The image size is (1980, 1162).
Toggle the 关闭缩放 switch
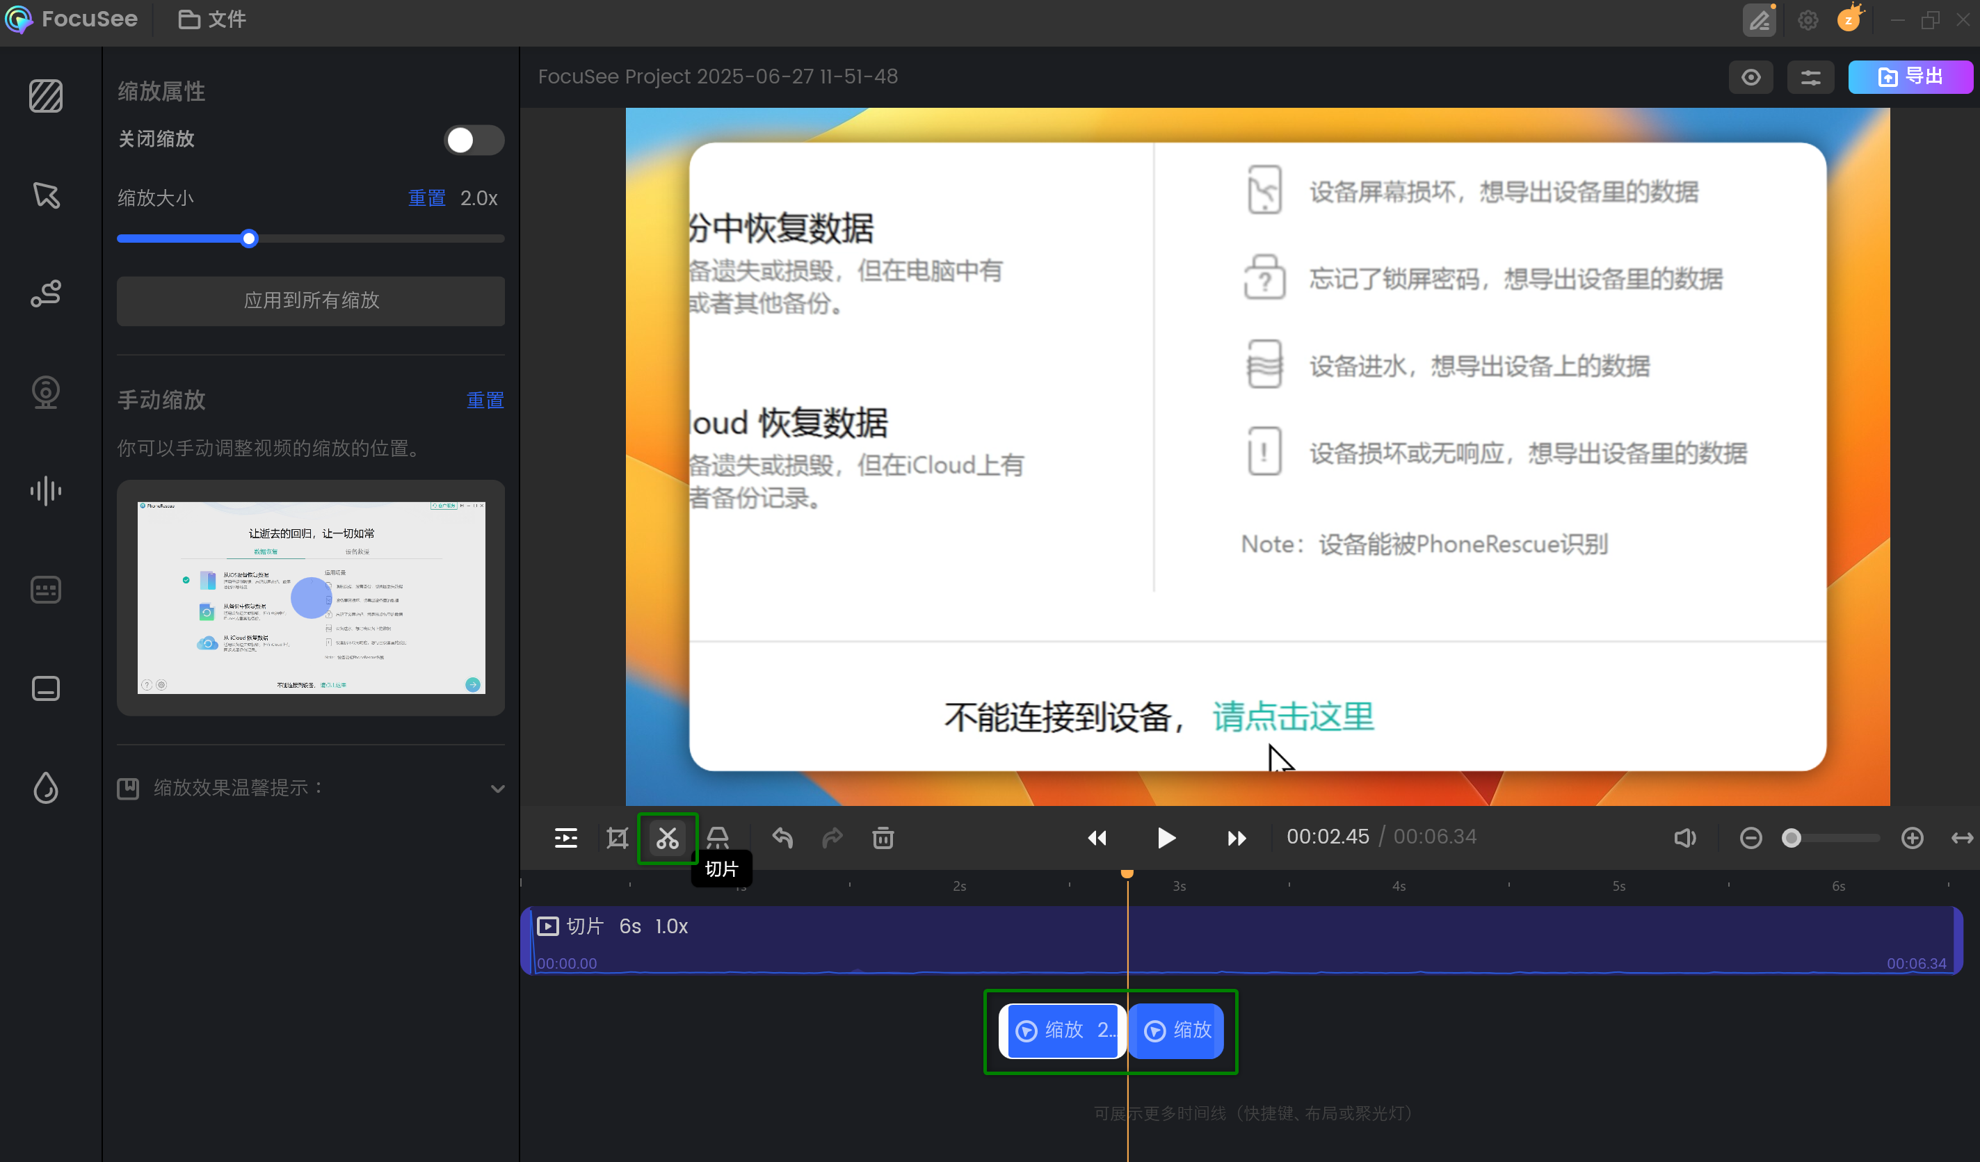[x=474, y=140]
